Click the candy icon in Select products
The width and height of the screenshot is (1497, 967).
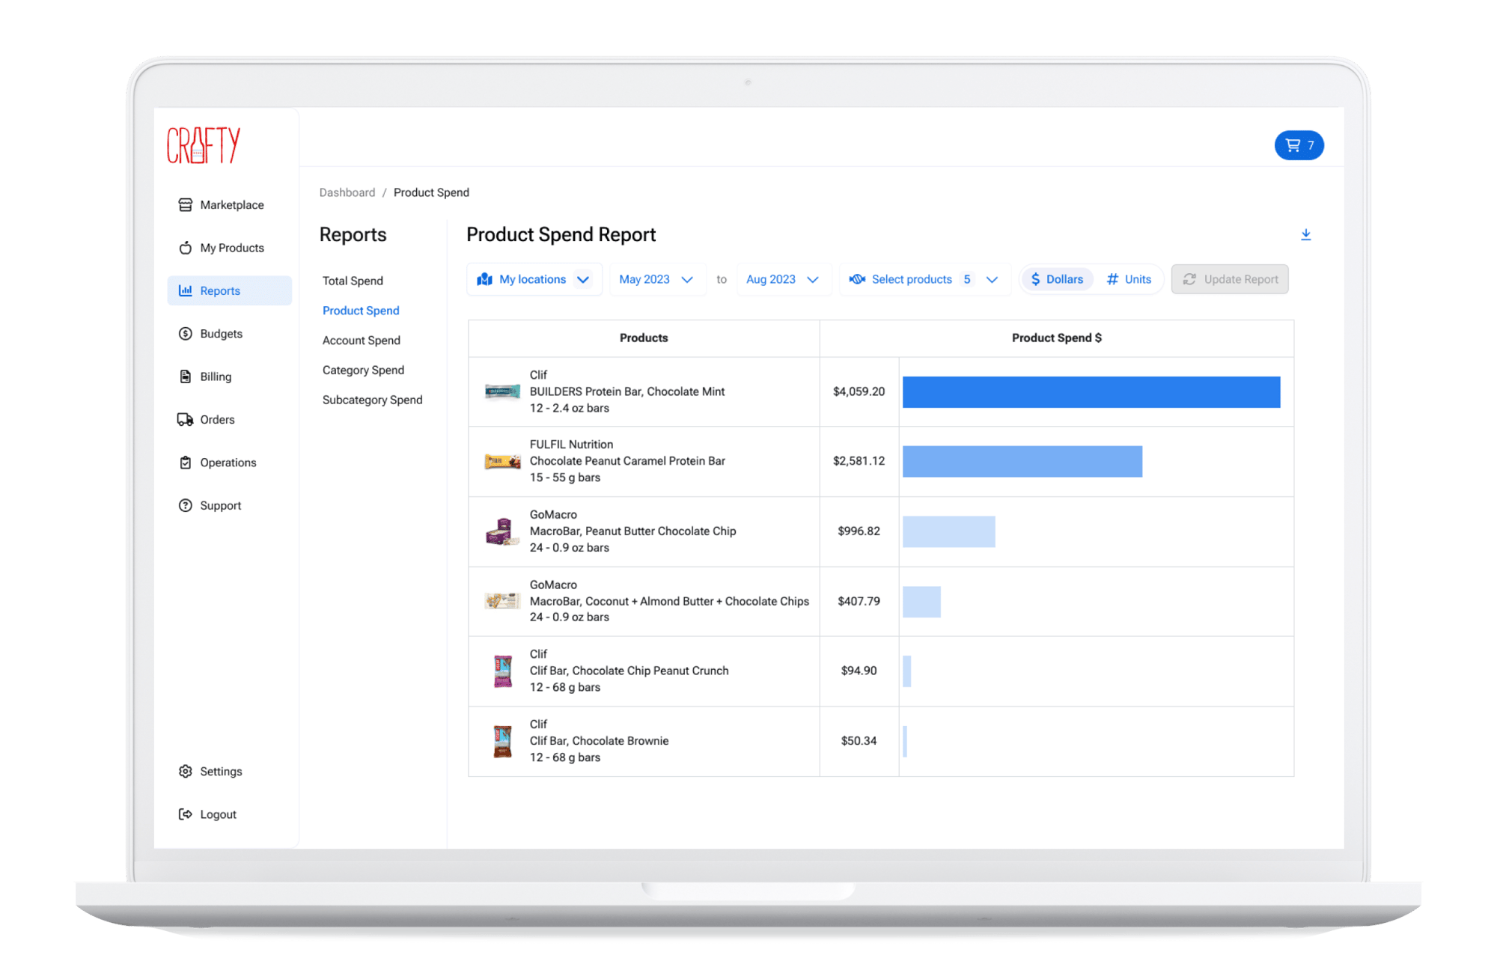tap(857, 279)
